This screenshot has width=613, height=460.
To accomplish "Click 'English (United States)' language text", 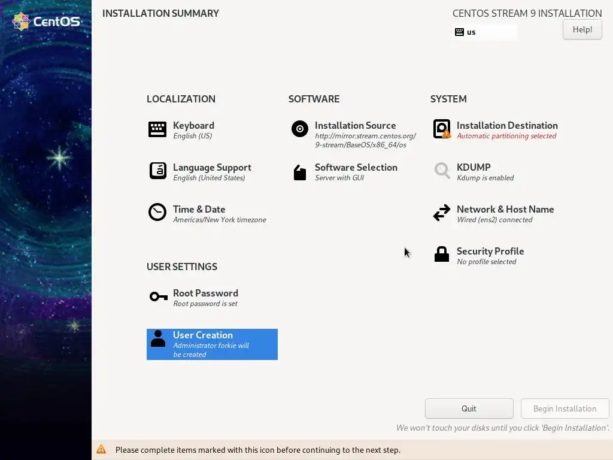I will coord(209,177).
